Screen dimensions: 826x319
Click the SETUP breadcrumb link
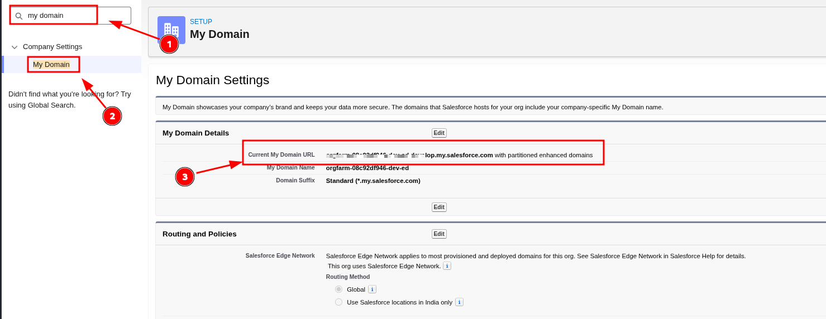(201, 22)
